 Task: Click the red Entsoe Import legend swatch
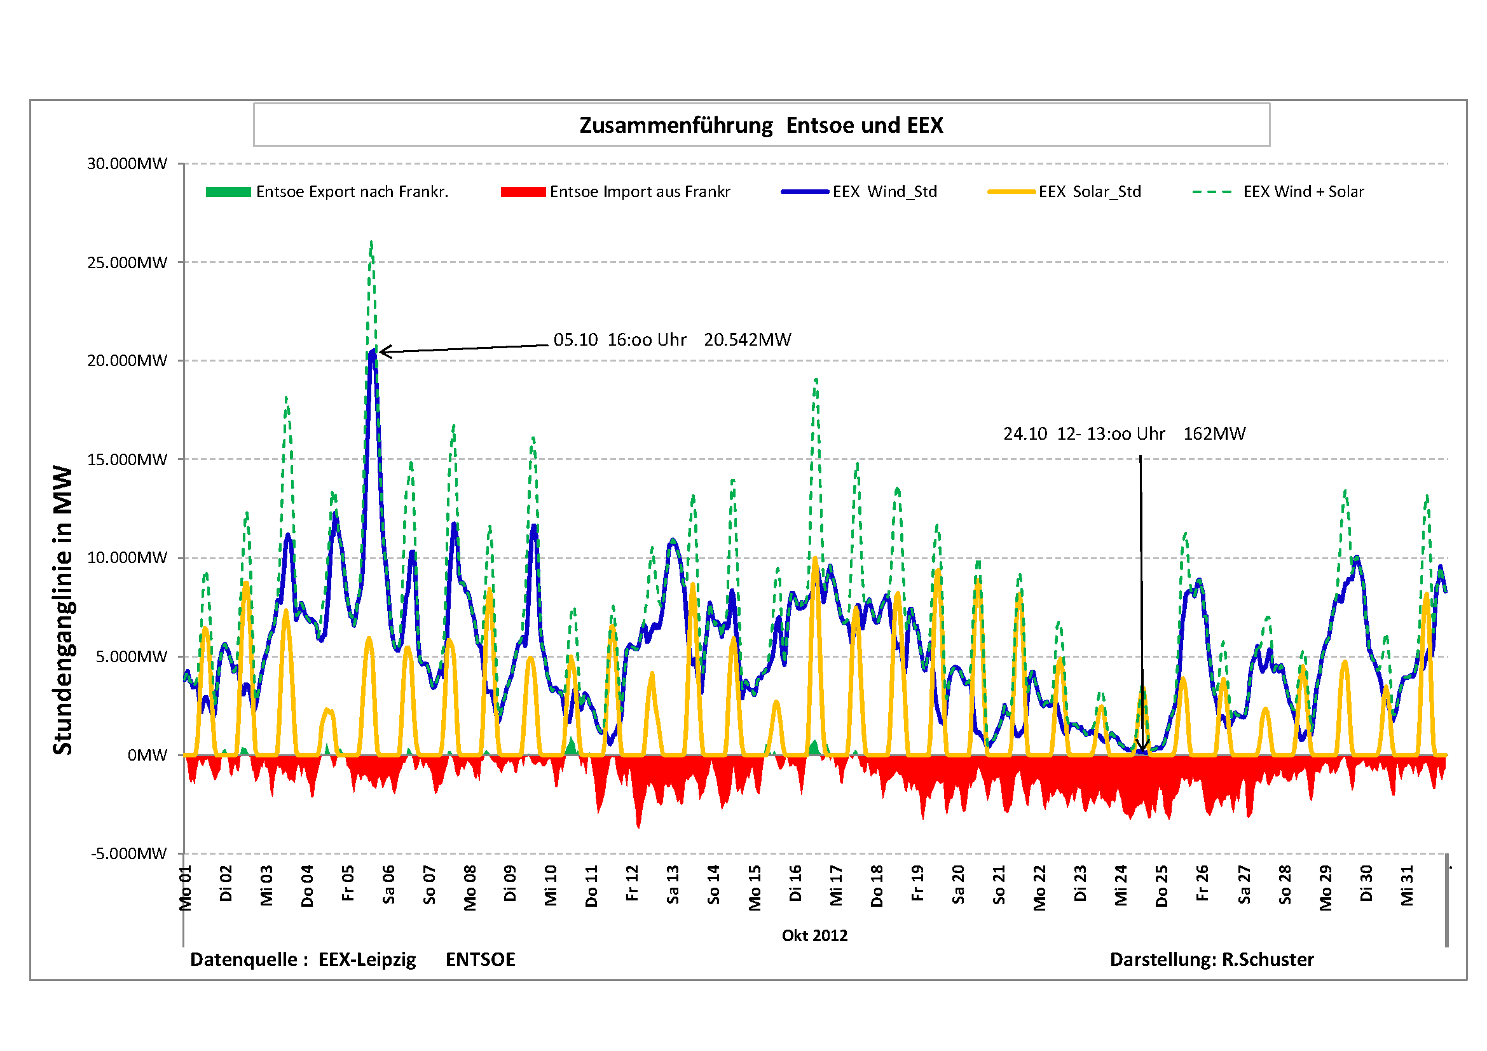(x=523, y=191)
